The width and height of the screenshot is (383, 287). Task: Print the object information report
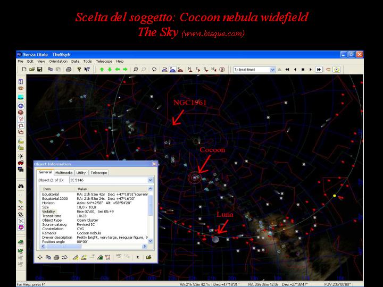[56, 257]
